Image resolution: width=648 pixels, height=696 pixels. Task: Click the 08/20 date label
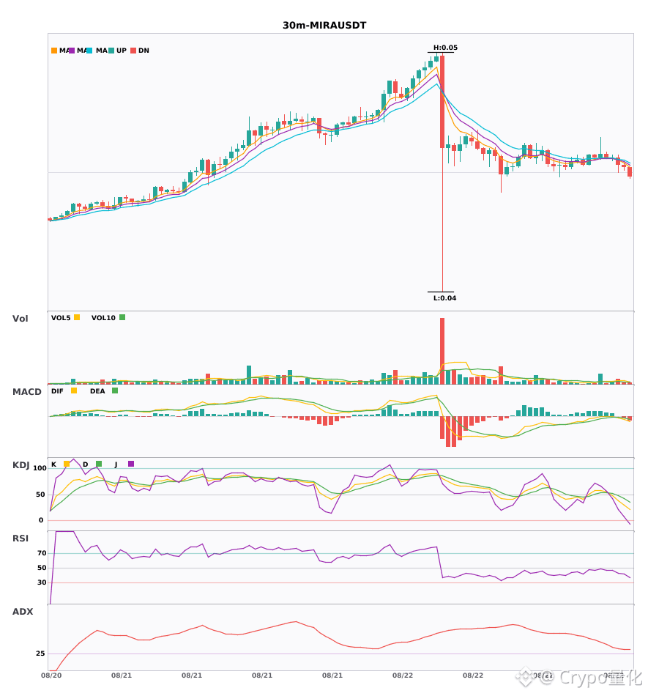pos(51,675)
